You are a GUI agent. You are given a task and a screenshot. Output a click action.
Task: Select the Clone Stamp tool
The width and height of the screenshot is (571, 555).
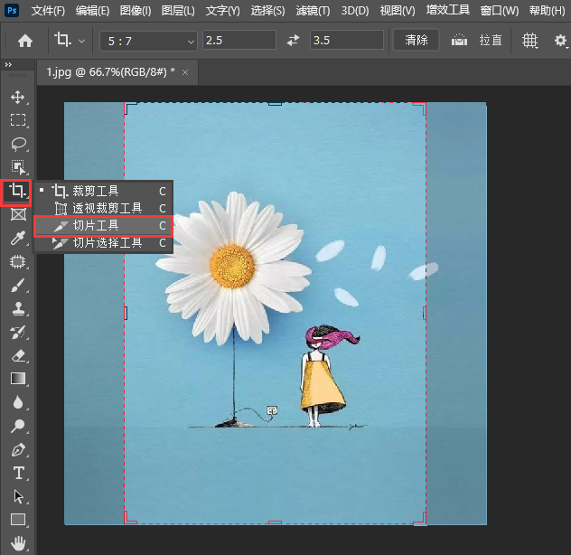[x=17, y=309]
